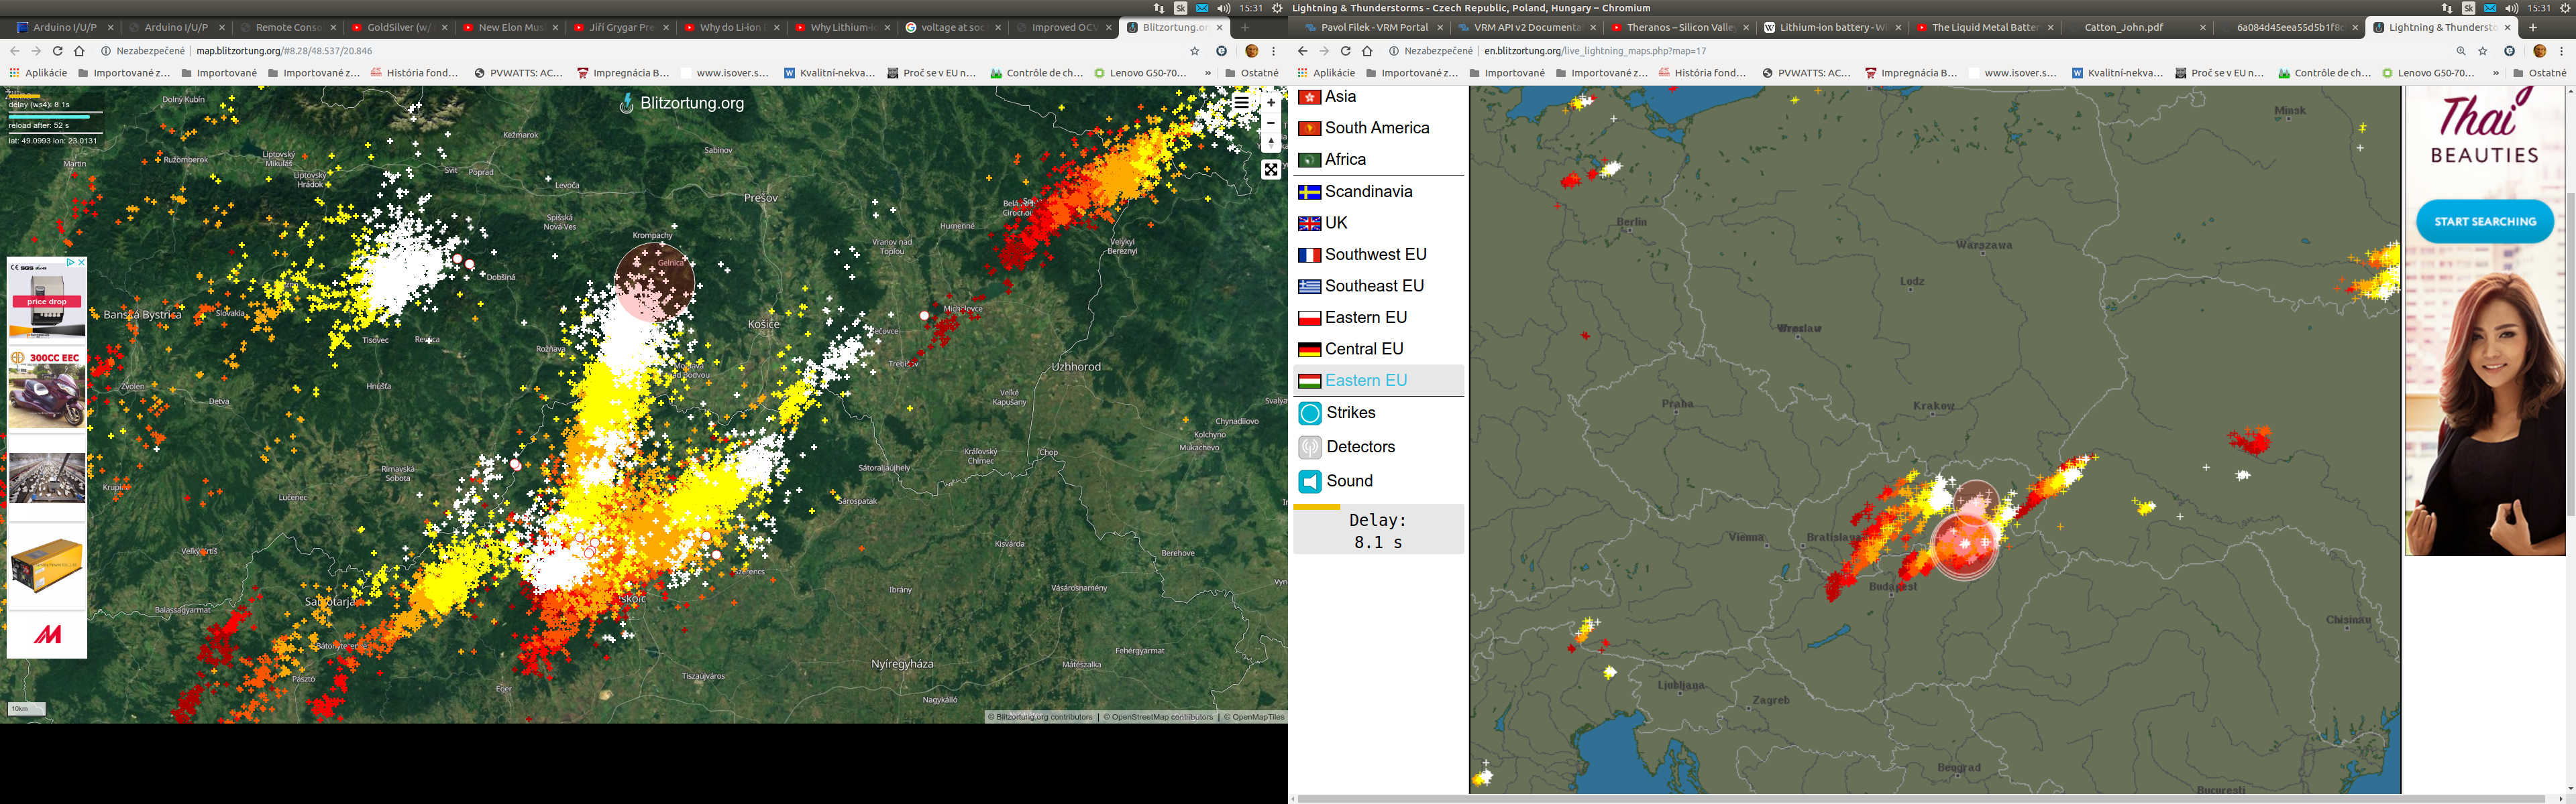
Task: Click the home icon in the right browser
Action: pyautogui.click(x=1367, y=51)
